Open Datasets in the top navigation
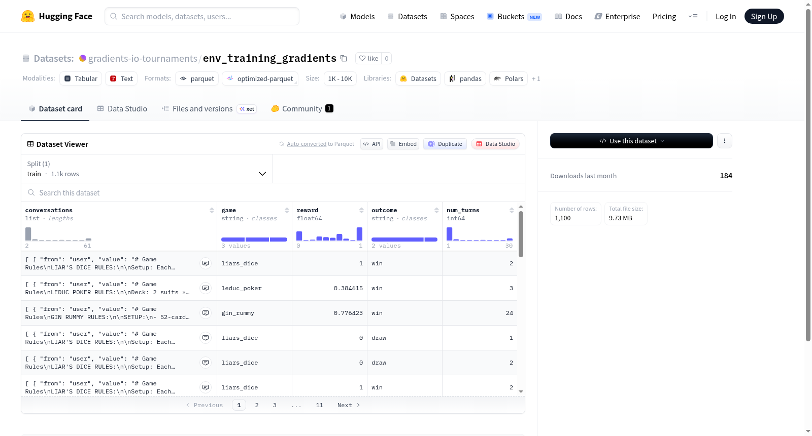The width and height of the screenshot is (812, 436). tap(407, 16)
